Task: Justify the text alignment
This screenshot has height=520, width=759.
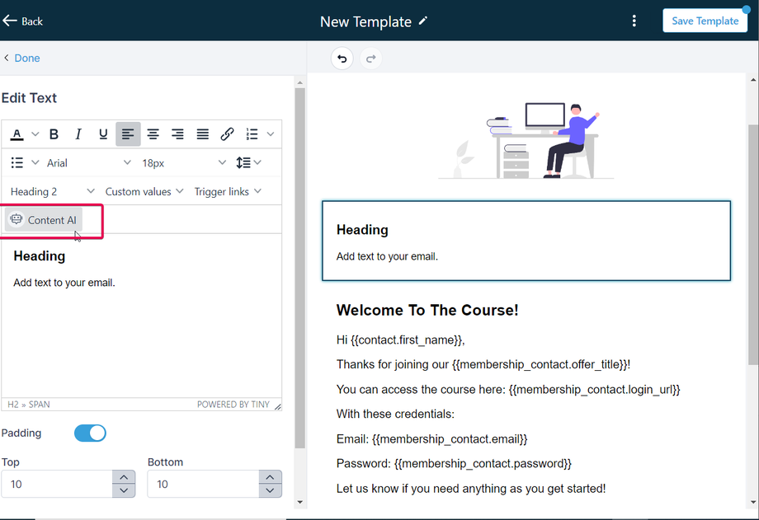Action: (202, 134)
